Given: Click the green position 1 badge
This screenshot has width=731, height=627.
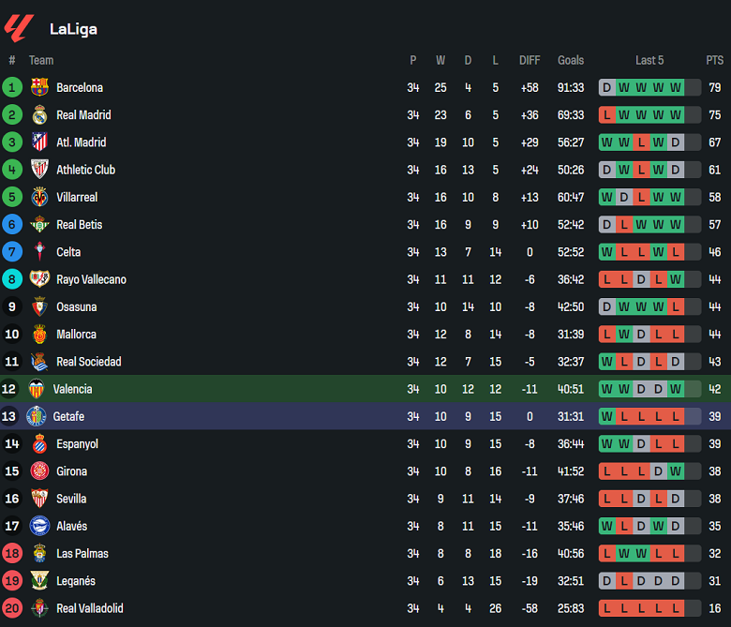Looking at the screenshot, I should coord(12,88).
